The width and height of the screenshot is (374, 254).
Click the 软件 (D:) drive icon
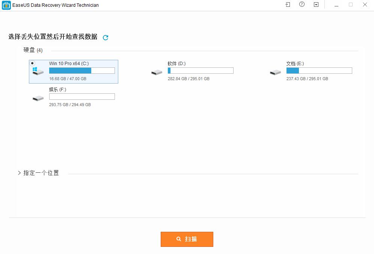tap(157, 72)
